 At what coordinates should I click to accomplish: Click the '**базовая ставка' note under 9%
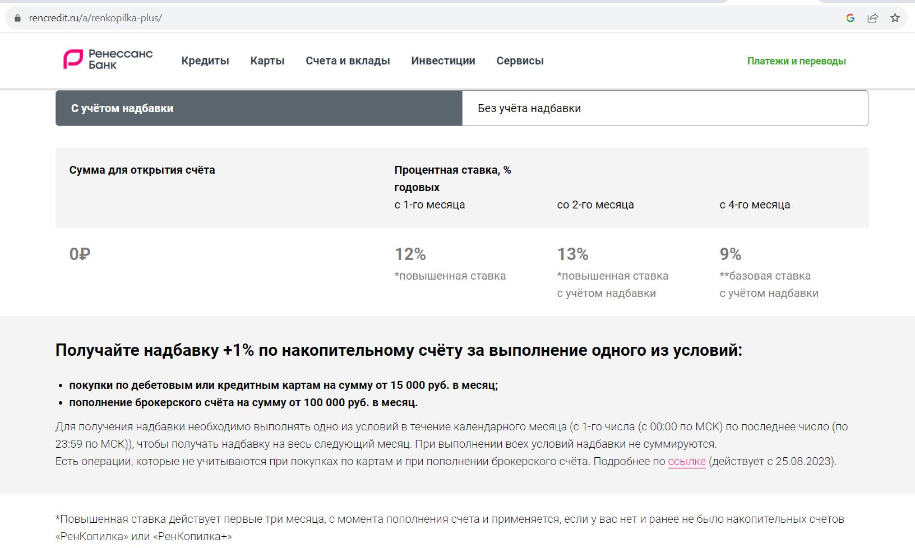coord(765,276)
